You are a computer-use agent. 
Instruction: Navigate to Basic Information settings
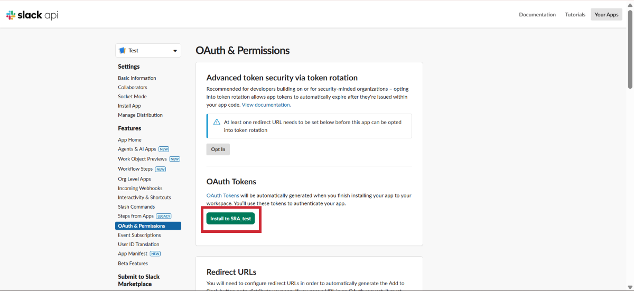pyautogui.click(x=137, y=78)
